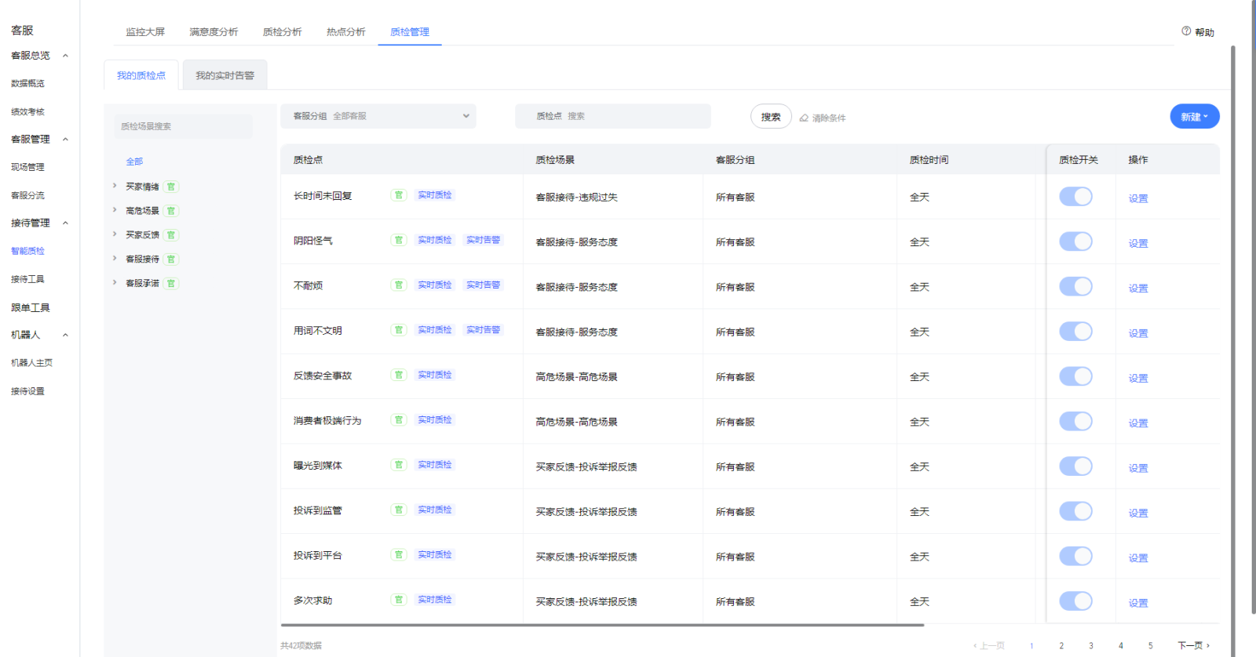Click the 质检场景搜索 input field
This screenshot has width=1256, height=657.
(184, 126)
